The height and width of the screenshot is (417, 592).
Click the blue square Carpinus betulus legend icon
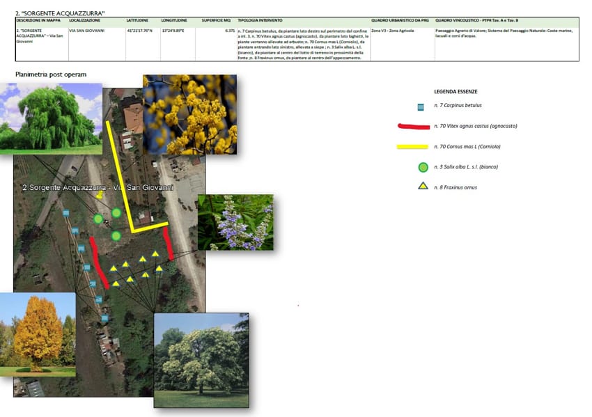tap(421, 107)
